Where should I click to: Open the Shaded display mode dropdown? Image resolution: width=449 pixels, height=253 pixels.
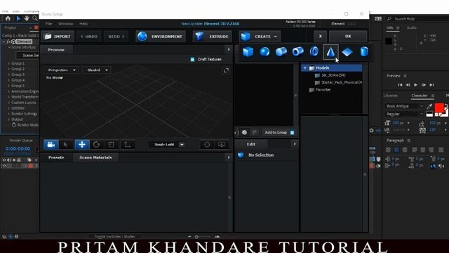97,70
